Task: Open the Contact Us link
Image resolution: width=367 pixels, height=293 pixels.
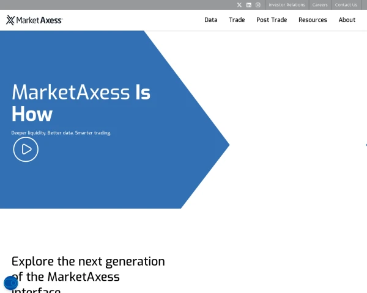Action: [x=346, y=5]
